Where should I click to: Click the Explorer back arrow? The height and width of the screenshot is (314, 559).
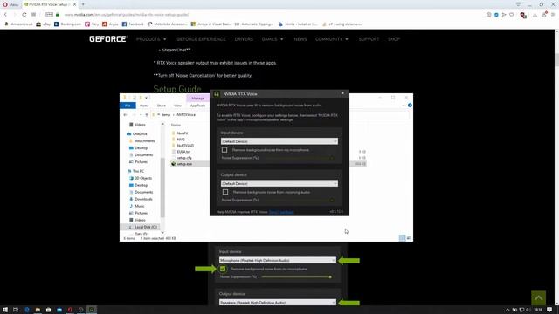pos(125,114)
